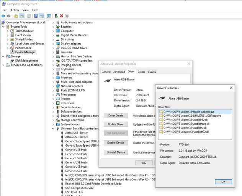Viewport: 242px width, 196px height.
Task: Click the Imaging devices camera icon
Action: [x=58, y=65]
